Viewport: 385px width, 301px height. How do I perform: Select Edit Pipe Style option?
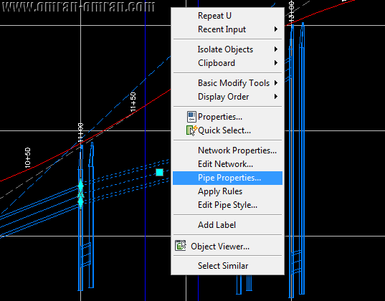pos(227,205)
